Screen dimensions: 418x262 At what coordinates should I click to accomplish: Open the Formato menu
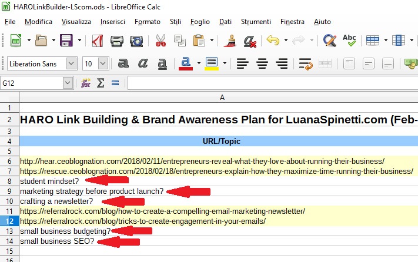pos(147,22)
